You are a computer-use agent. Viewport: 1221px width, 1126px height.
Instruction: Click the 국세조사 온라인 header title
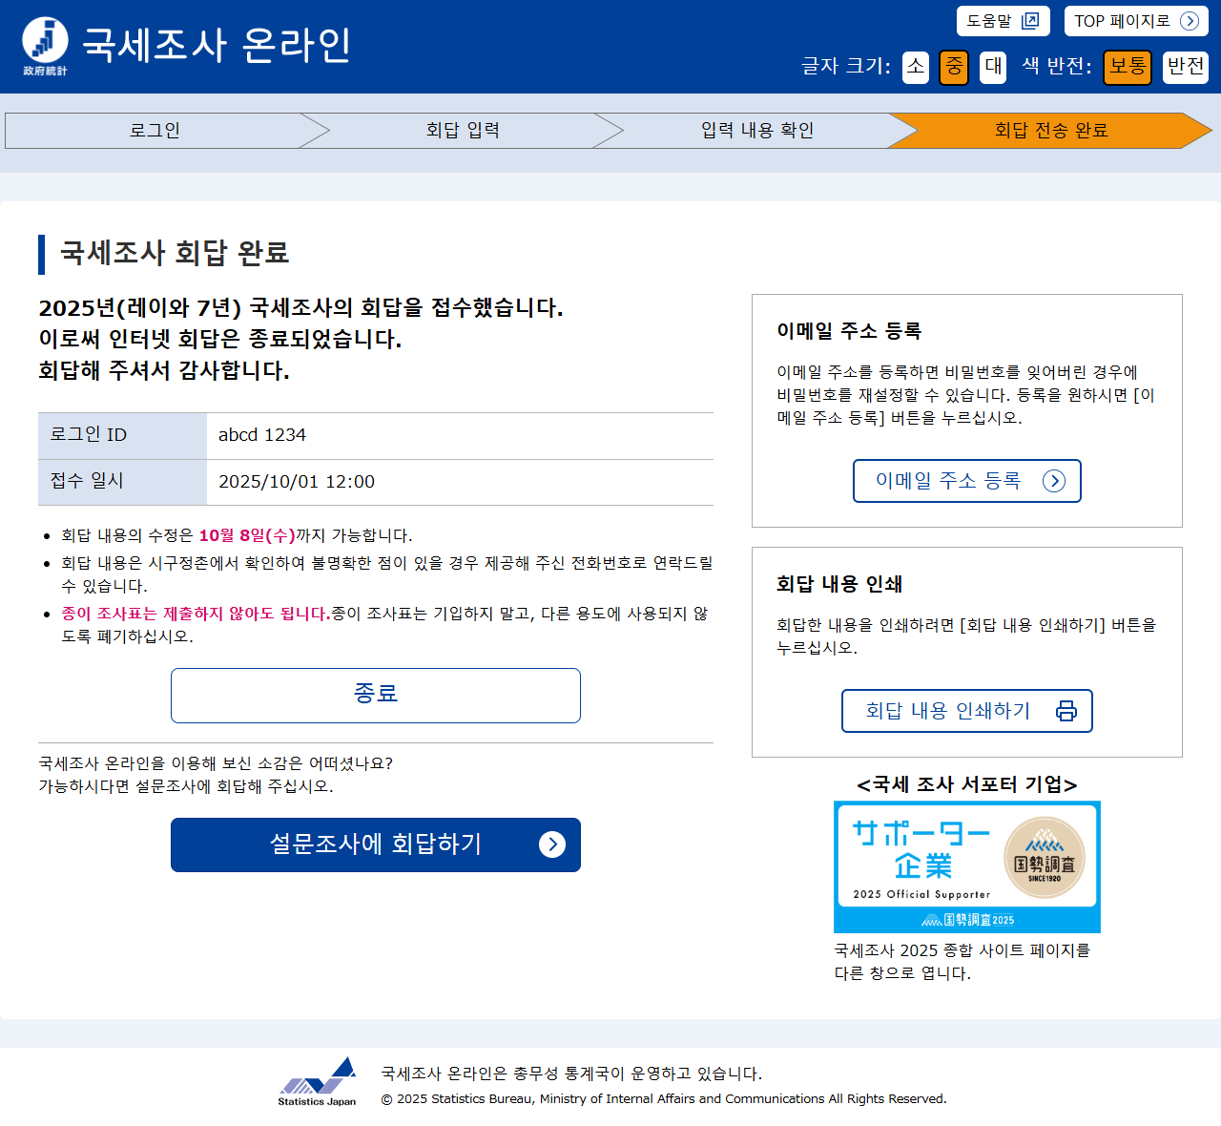coord(217,45)
